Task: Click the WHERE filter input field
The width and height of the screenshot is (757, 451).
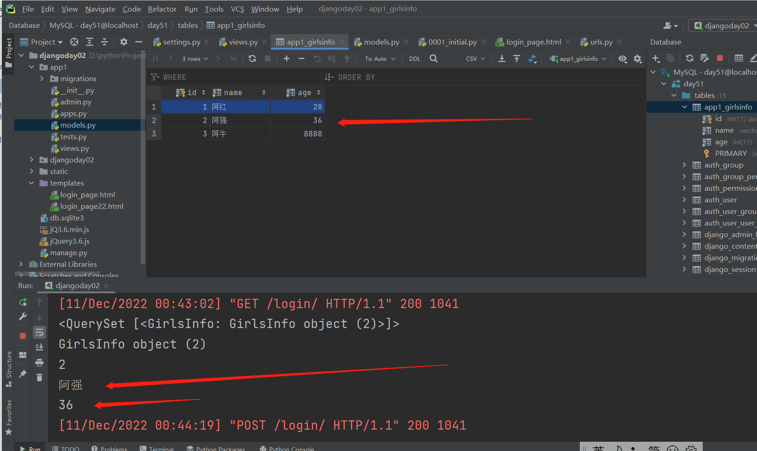Action: pyautogui.click(x=234, y=77)
